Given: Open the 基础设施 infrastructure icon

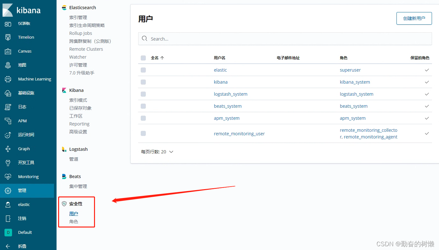Looking at the screenshot, I should click(x=8, y=93).
